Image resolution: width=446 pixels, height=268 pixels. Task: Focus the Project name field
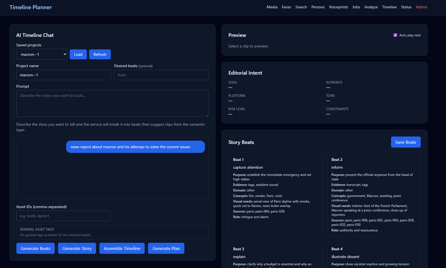[64, 75]
